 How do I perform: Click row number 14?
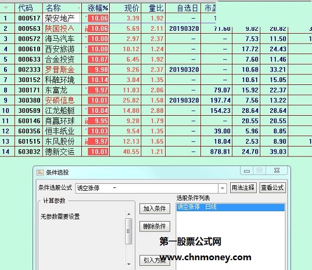click(x=6, y=152)
